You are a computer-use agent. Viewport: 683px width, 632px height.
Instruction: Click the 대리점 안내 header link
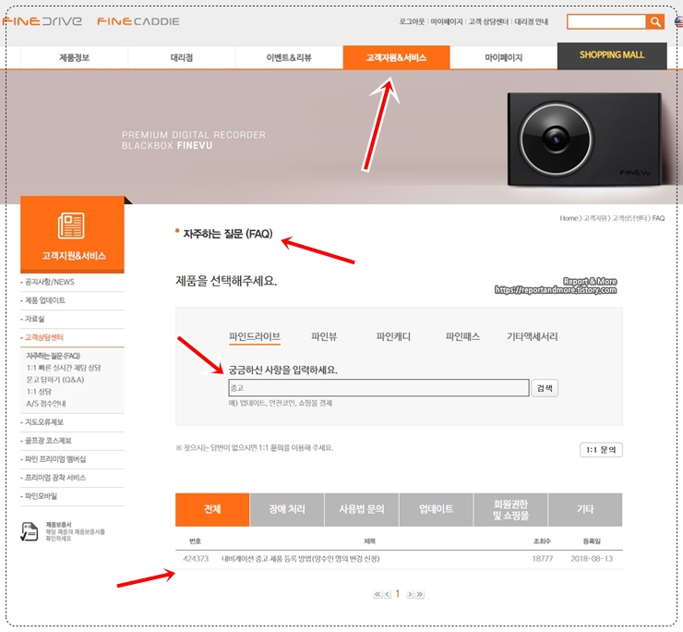coord(531,21)
